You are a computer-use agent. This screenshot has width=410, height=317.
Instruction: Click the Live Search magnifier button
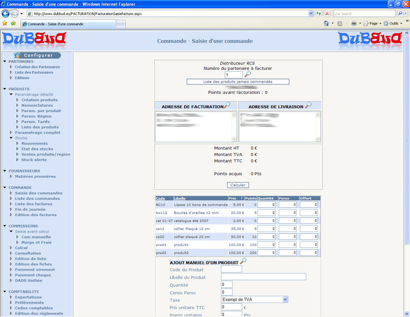[400, 13]
